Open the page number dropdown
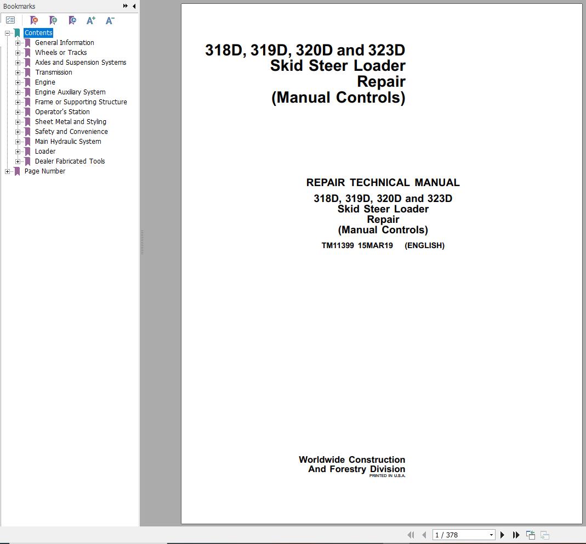 point(491,535)
